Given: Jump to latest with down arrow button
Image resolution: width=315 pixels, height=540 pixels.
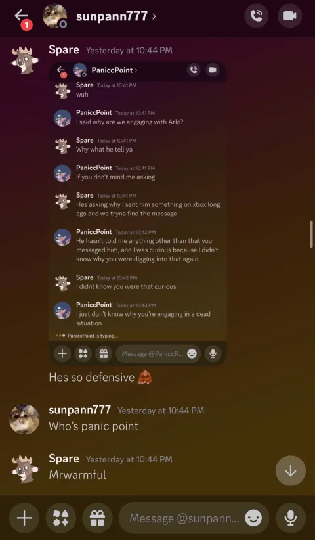Looking at the screenshot, I should [x=291, y=470].
